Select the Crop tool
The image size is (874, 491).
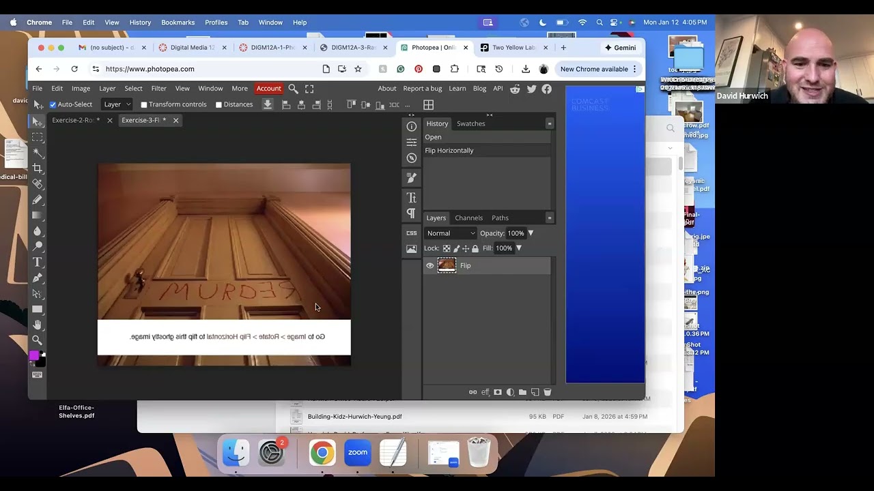38,168
